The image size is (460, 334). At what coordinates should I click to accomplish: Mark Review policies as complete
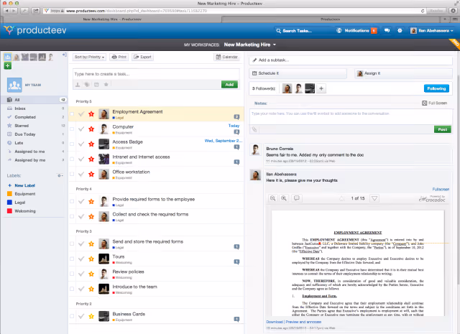pos(81,274)
